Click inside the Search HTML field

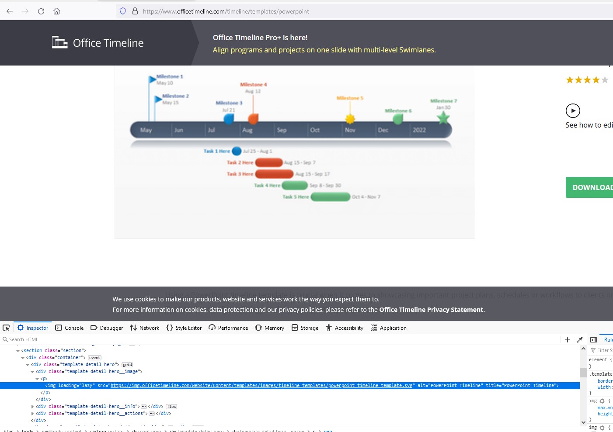pos(26,339)
